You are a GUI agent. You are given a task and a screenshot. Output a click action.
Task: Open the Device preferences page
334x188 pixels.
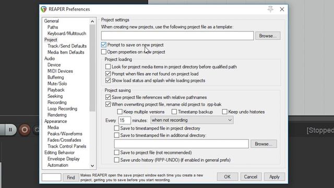[x=54, y=65]
